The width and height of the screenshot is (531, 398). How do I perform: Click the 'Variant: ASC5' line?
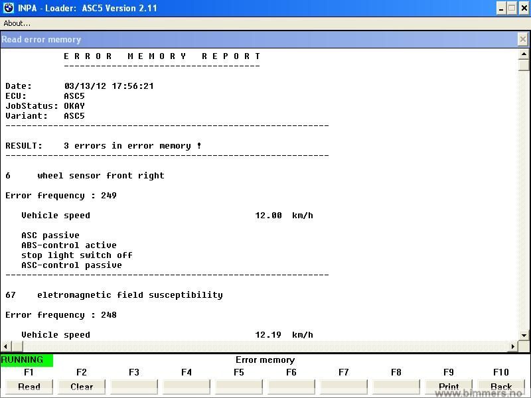pos(45,115)
